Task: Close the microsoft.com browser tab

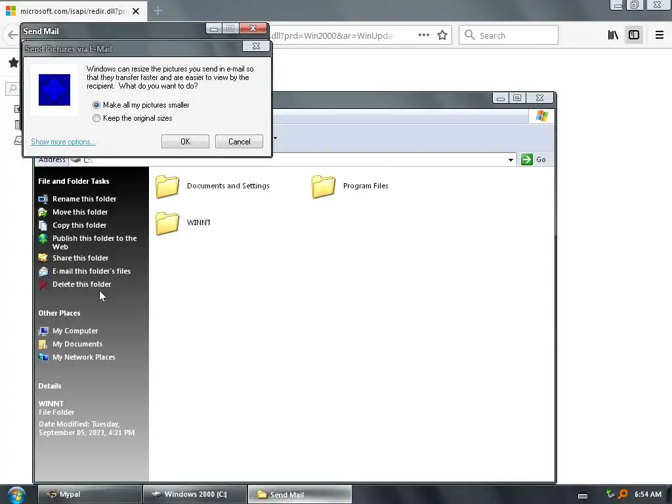Action: (136, 11)
